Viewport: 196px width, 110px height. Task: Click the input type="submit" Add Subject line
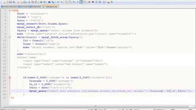(x=65, y=64)
